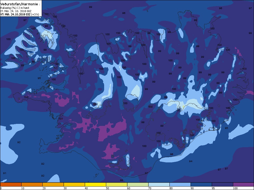
Task: Click the 94 humidity value on the map
Action: (191, 161)
